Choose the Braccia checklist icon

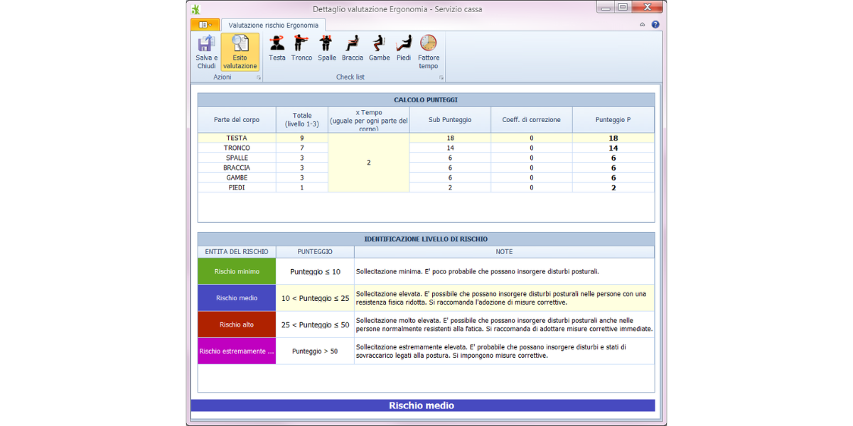(x=352, y=44)
